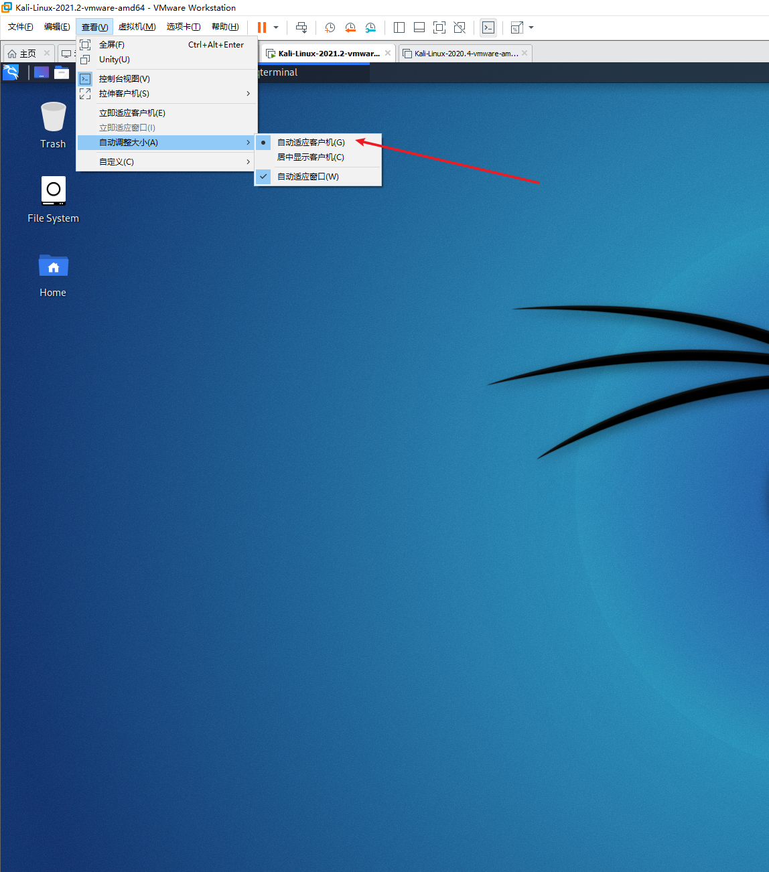Click the full screen icon beside 全屏(F)
The image size is (769, 872).
point(85,45)
